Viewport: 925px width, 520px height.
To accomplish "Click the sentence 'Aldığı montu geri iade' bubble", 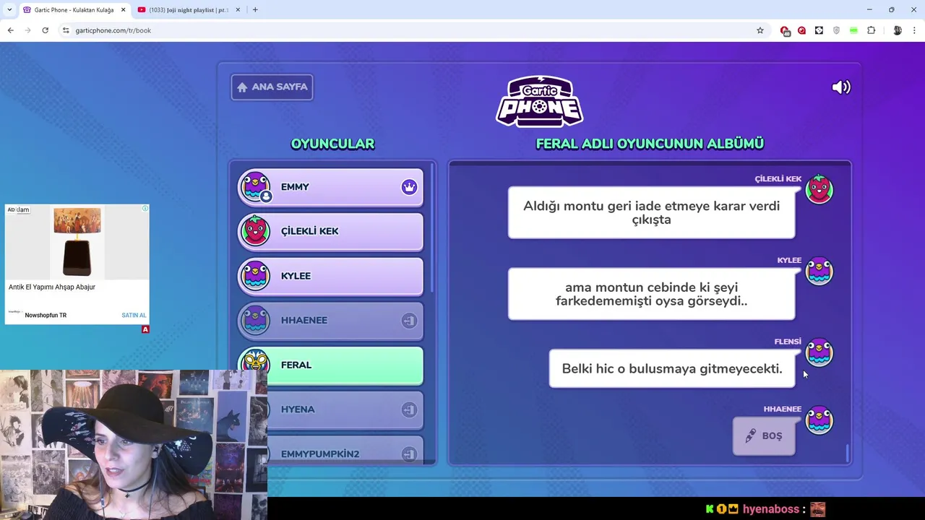I will tap(651, 213).
